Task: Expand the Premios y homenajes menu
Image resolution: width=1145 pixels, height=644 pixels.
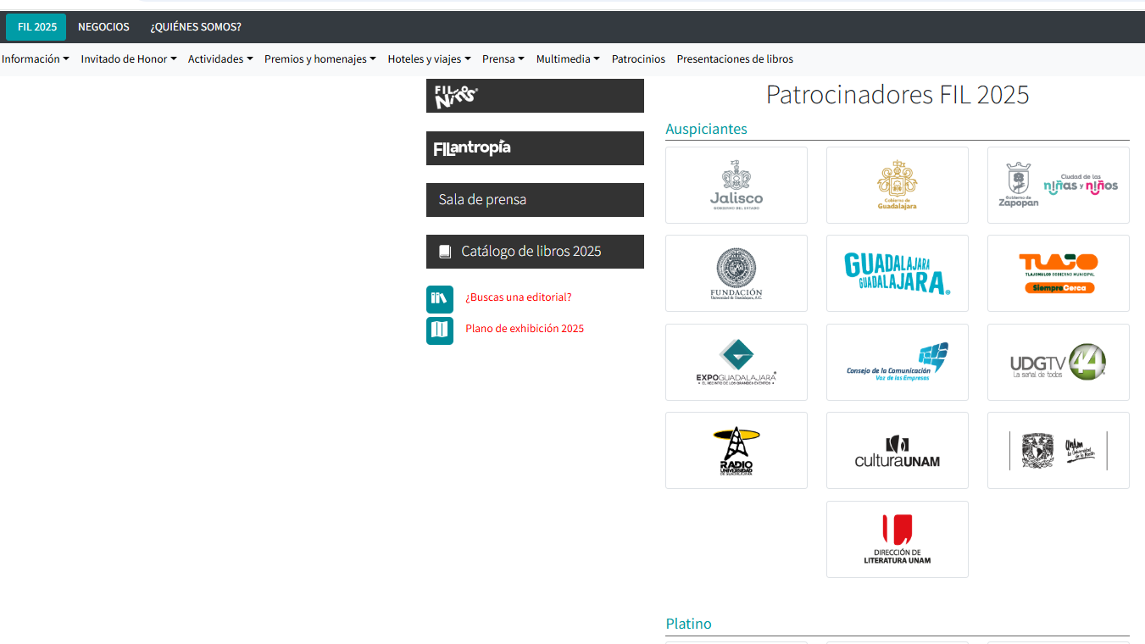Action: tap(320, 59)
